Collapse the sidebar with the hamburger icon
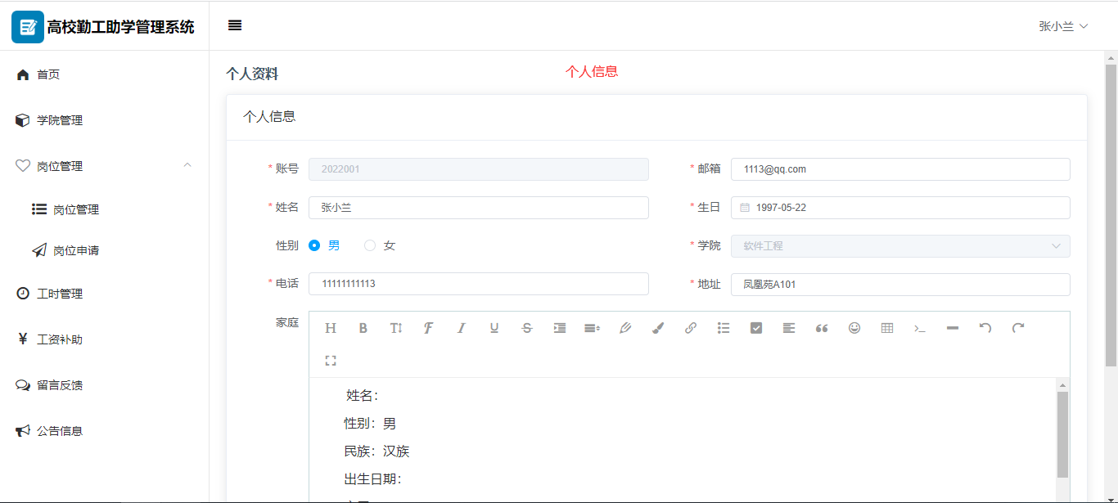1118x503 pixels. click(x=235, y=25)
